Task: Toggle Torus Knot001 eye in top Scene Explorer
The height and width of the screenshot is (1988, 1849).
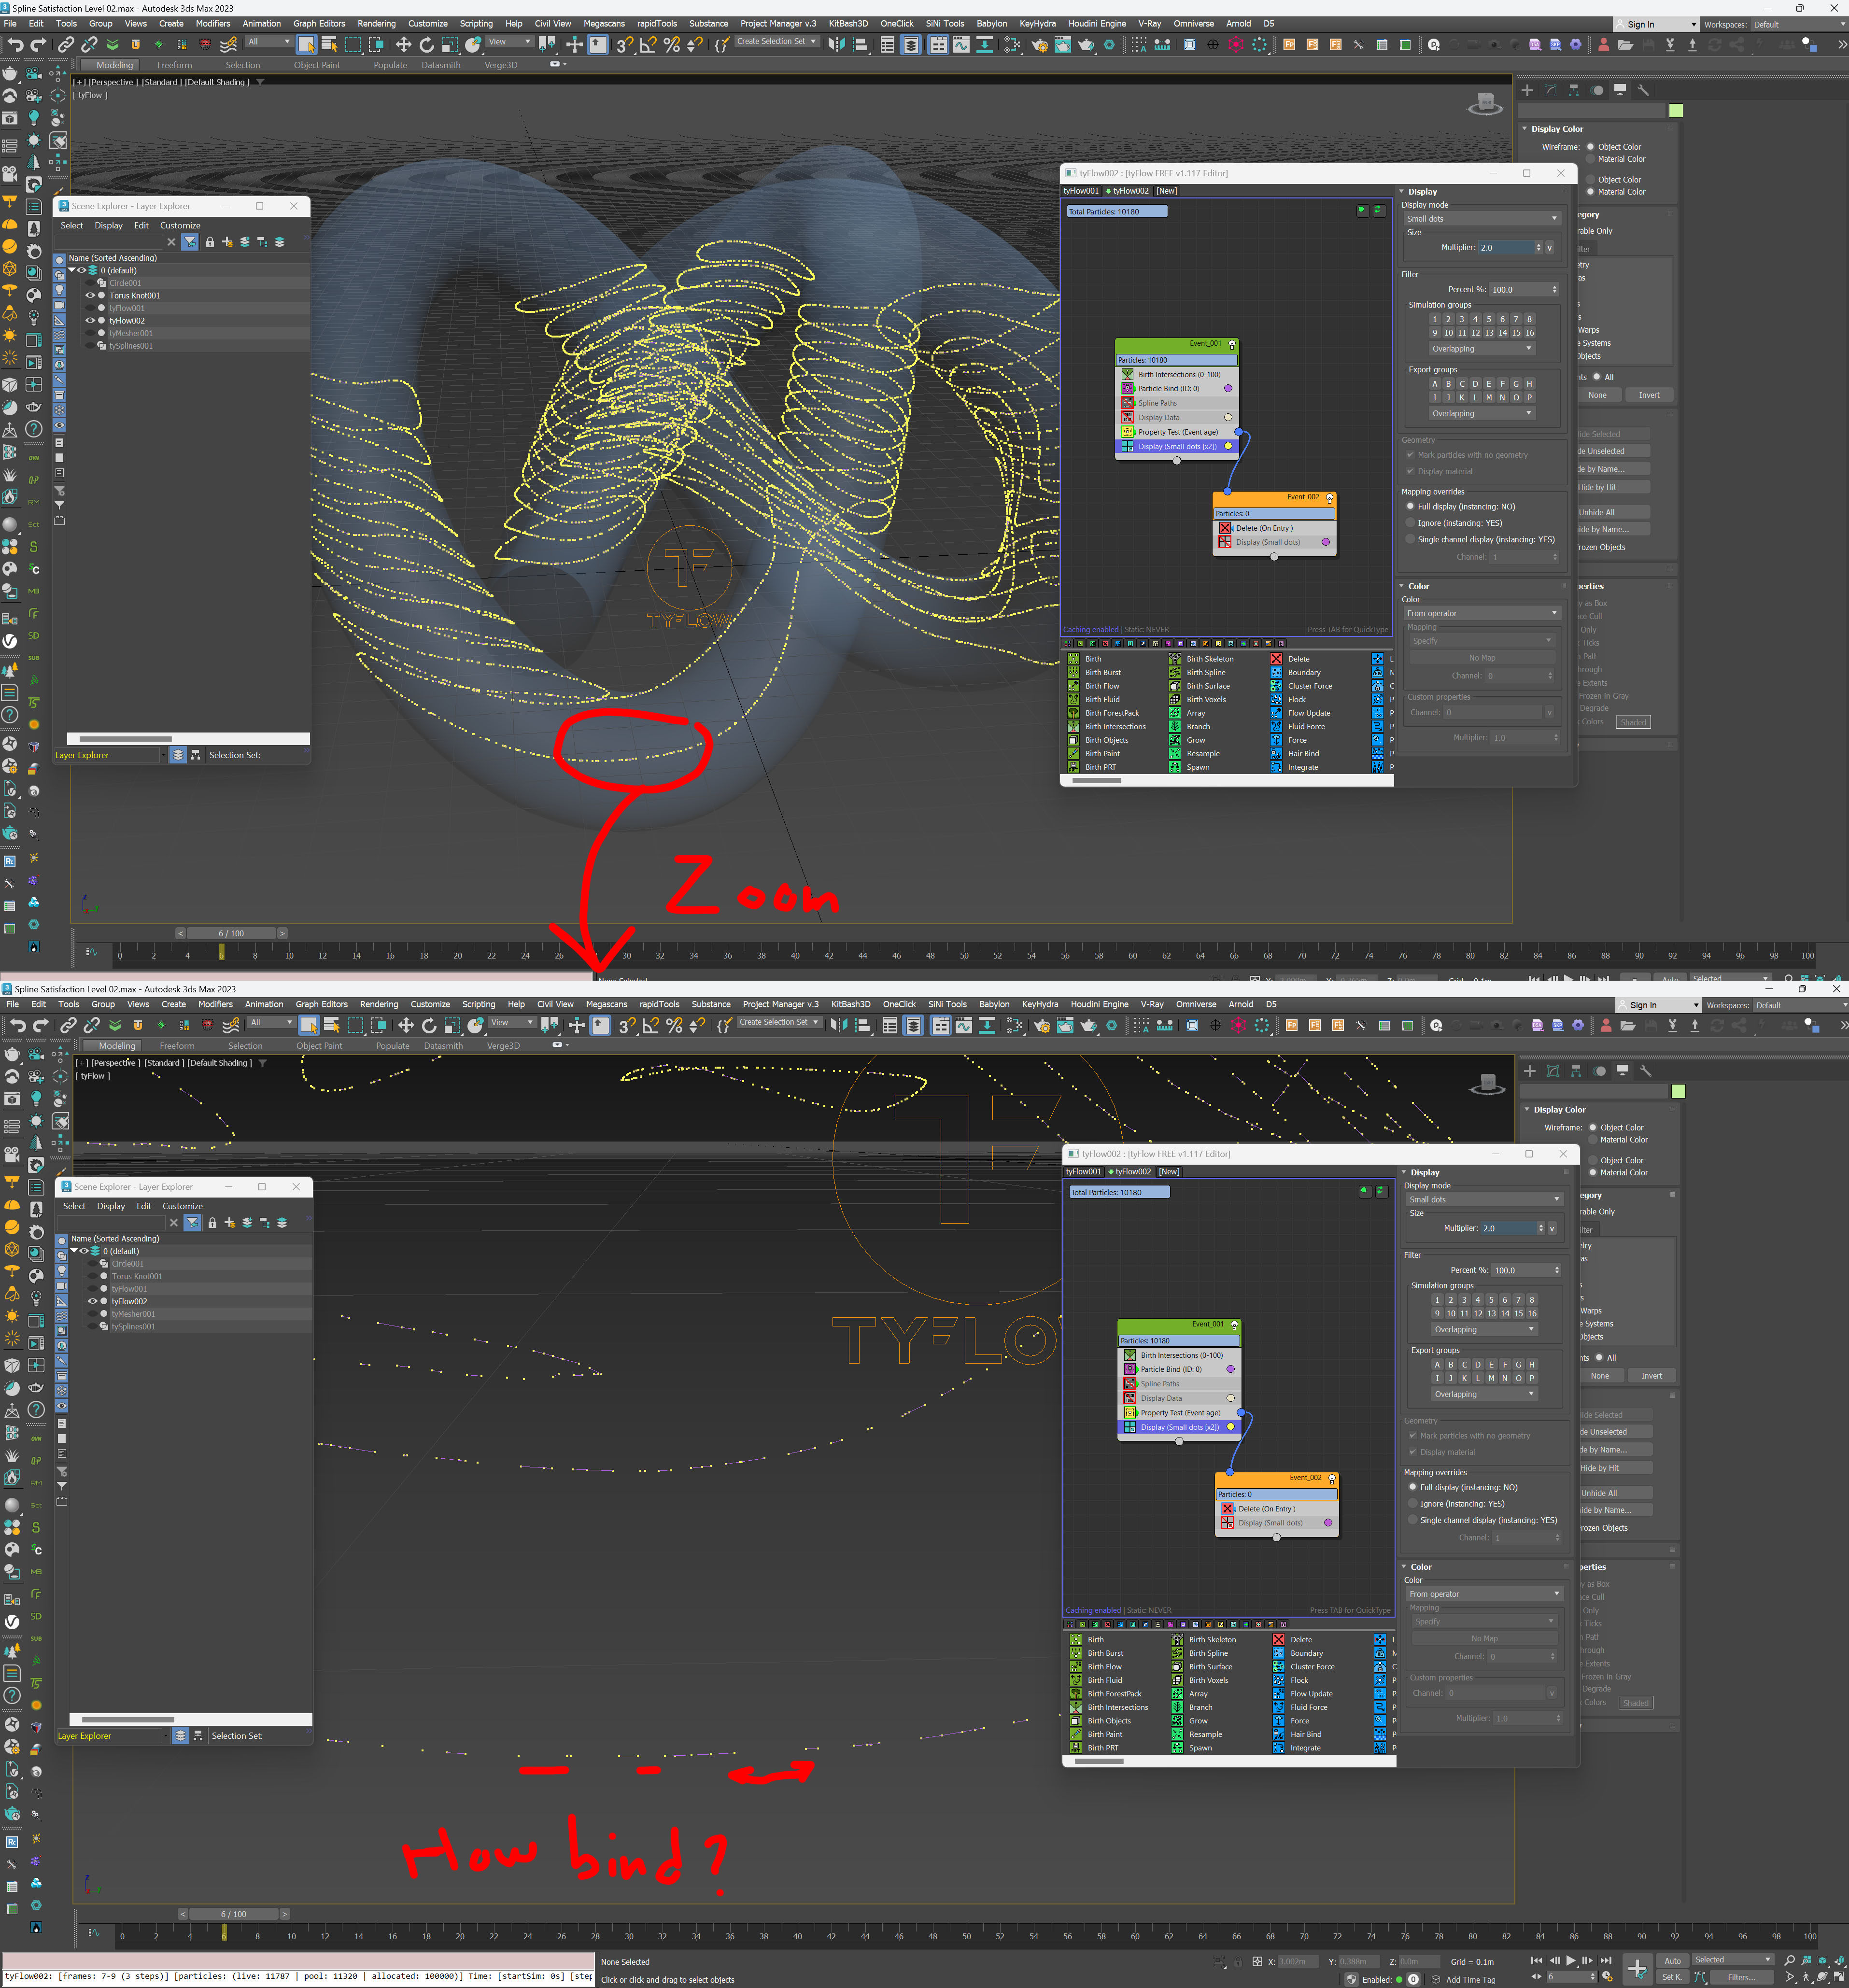Action: 90,295
